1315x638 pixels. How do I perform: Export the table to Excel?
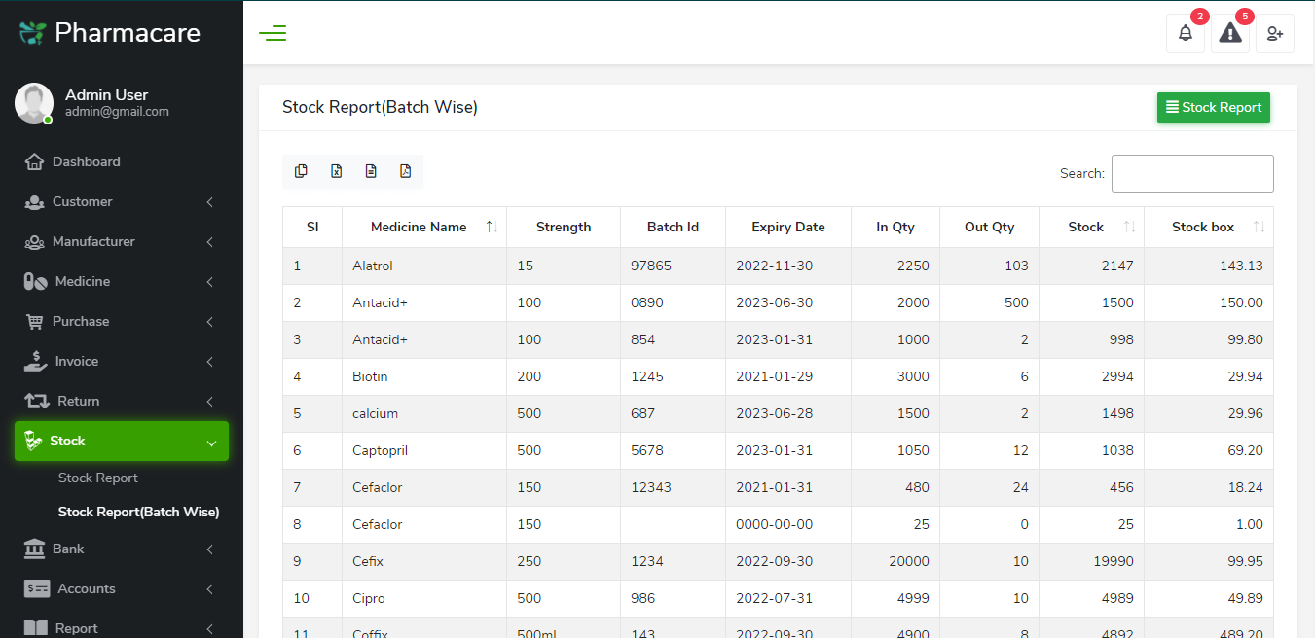[336, 170]
